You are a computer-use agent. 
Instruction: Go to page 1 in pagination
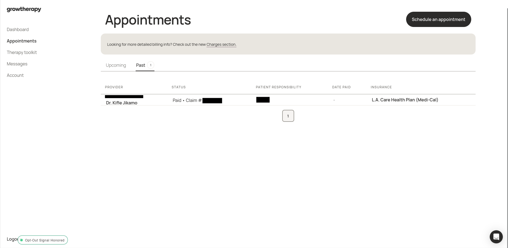click(x=288, y=116)
